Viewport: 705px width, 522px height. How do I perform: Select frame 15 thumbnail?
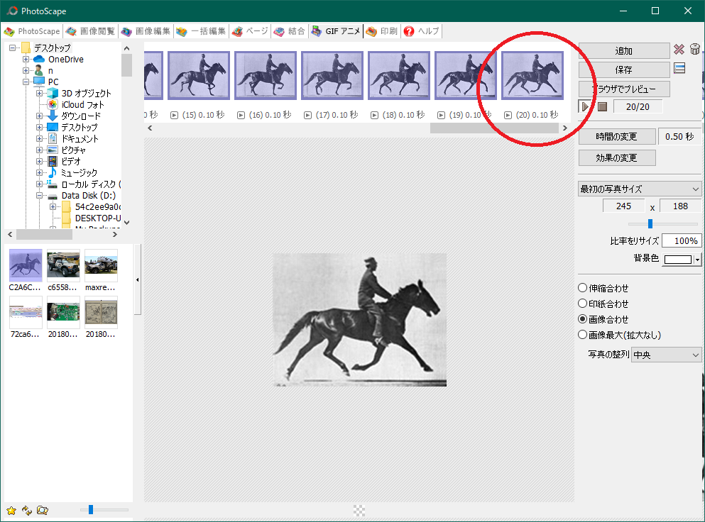(x=199, y=75)
